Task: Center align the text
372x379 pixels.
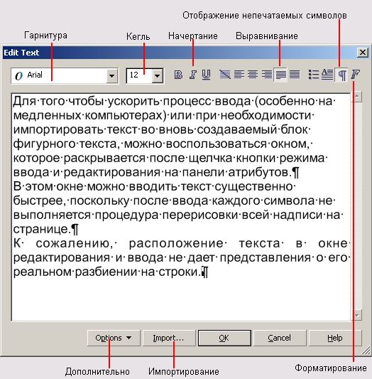Action: click(253, 75)
